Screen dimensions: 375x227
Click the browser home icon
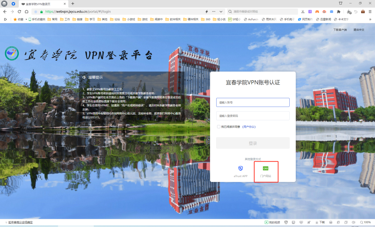[26, 11]
